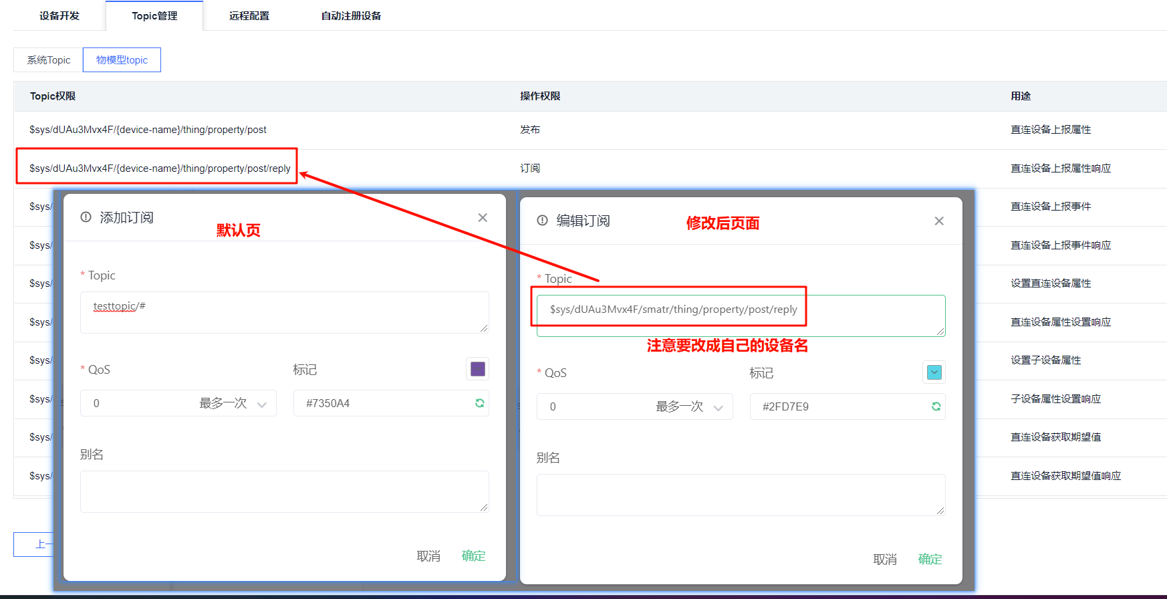1167x599 pixels.
Task: Click the 设置直连设备属性 usage text
Action: (1051, 283)
